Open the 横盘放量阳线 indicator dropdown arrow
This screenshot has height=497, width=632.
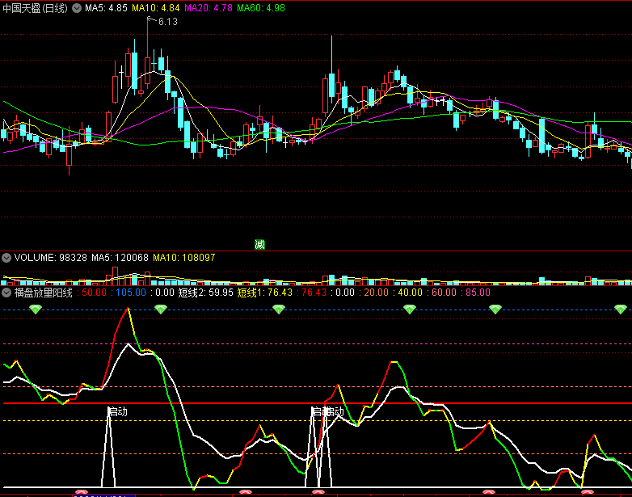coord(6,293)
